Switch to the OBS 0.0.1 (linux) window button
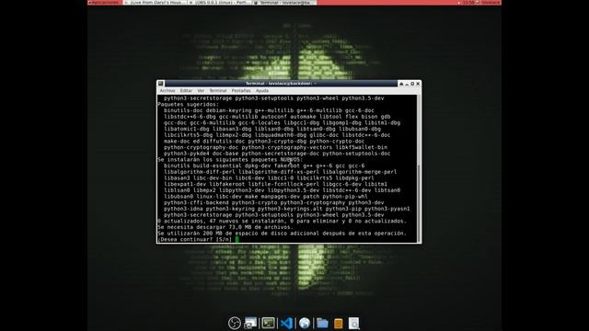This screenshot has height=331, width=589. pyautogui.click(x=219, y=2)
